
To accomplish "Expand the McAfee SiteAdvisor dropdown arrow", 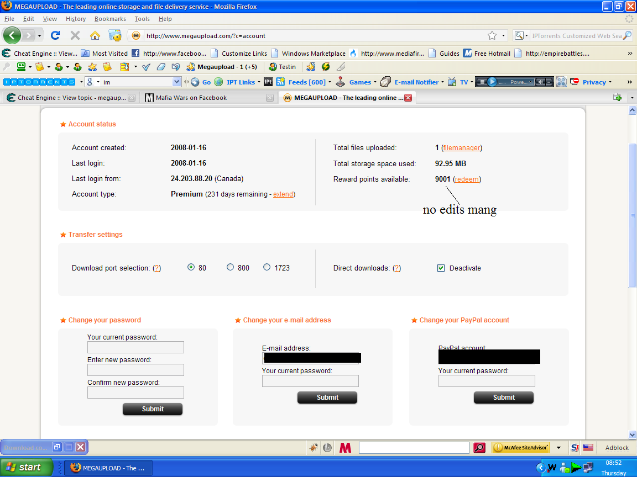I will tap(558, 448).
